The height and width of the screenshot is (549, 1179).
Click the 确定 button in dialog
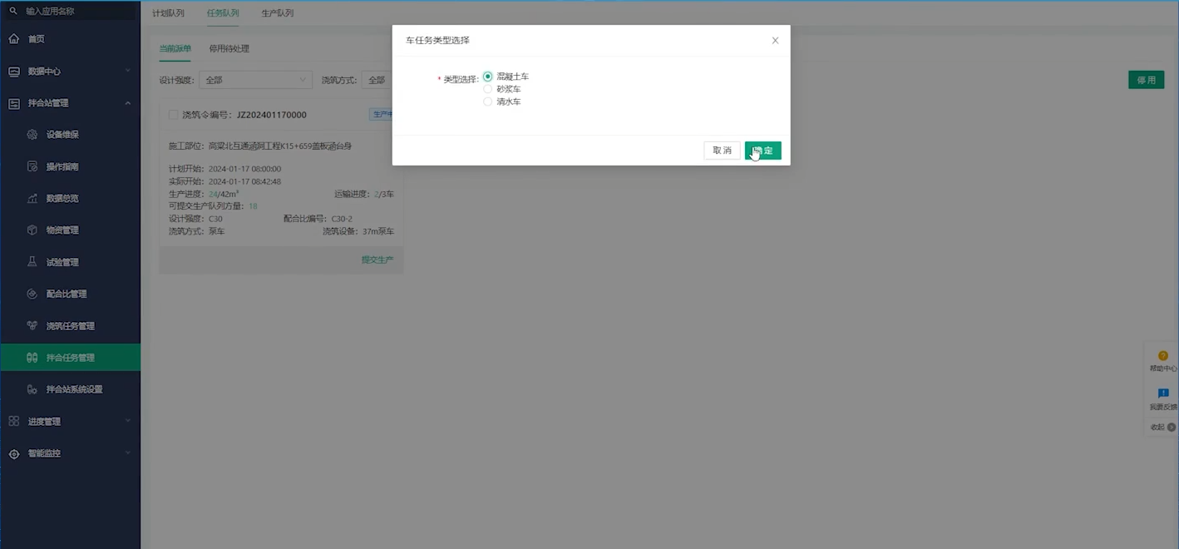(763, 151)
